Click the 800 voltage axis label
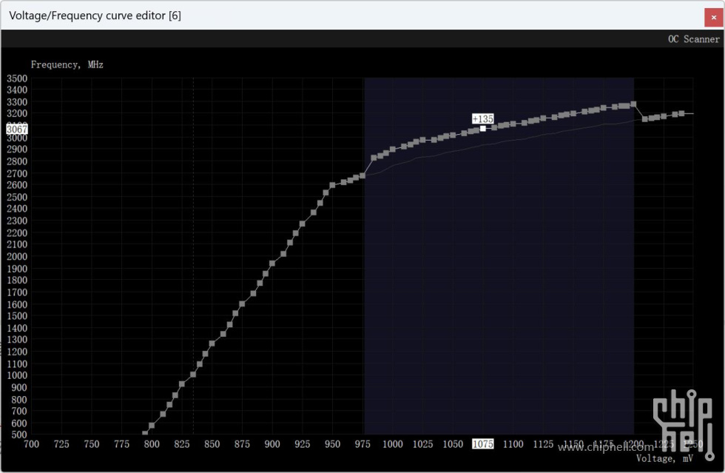725x473 pixels. [x=152, y=444]
